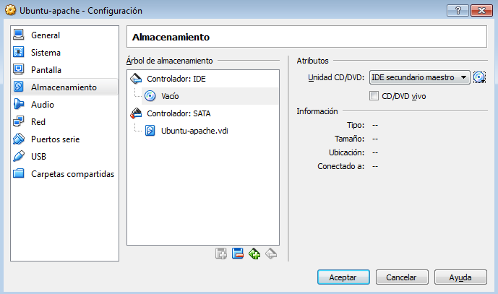Select Controlador: SATA in storage tree
Image resolution: width=498 pixels, height=294 pixels.
(179, 113)
